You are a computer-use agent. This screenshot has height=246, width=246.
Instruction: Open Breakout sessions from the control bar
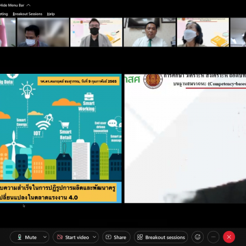[161, 237]
